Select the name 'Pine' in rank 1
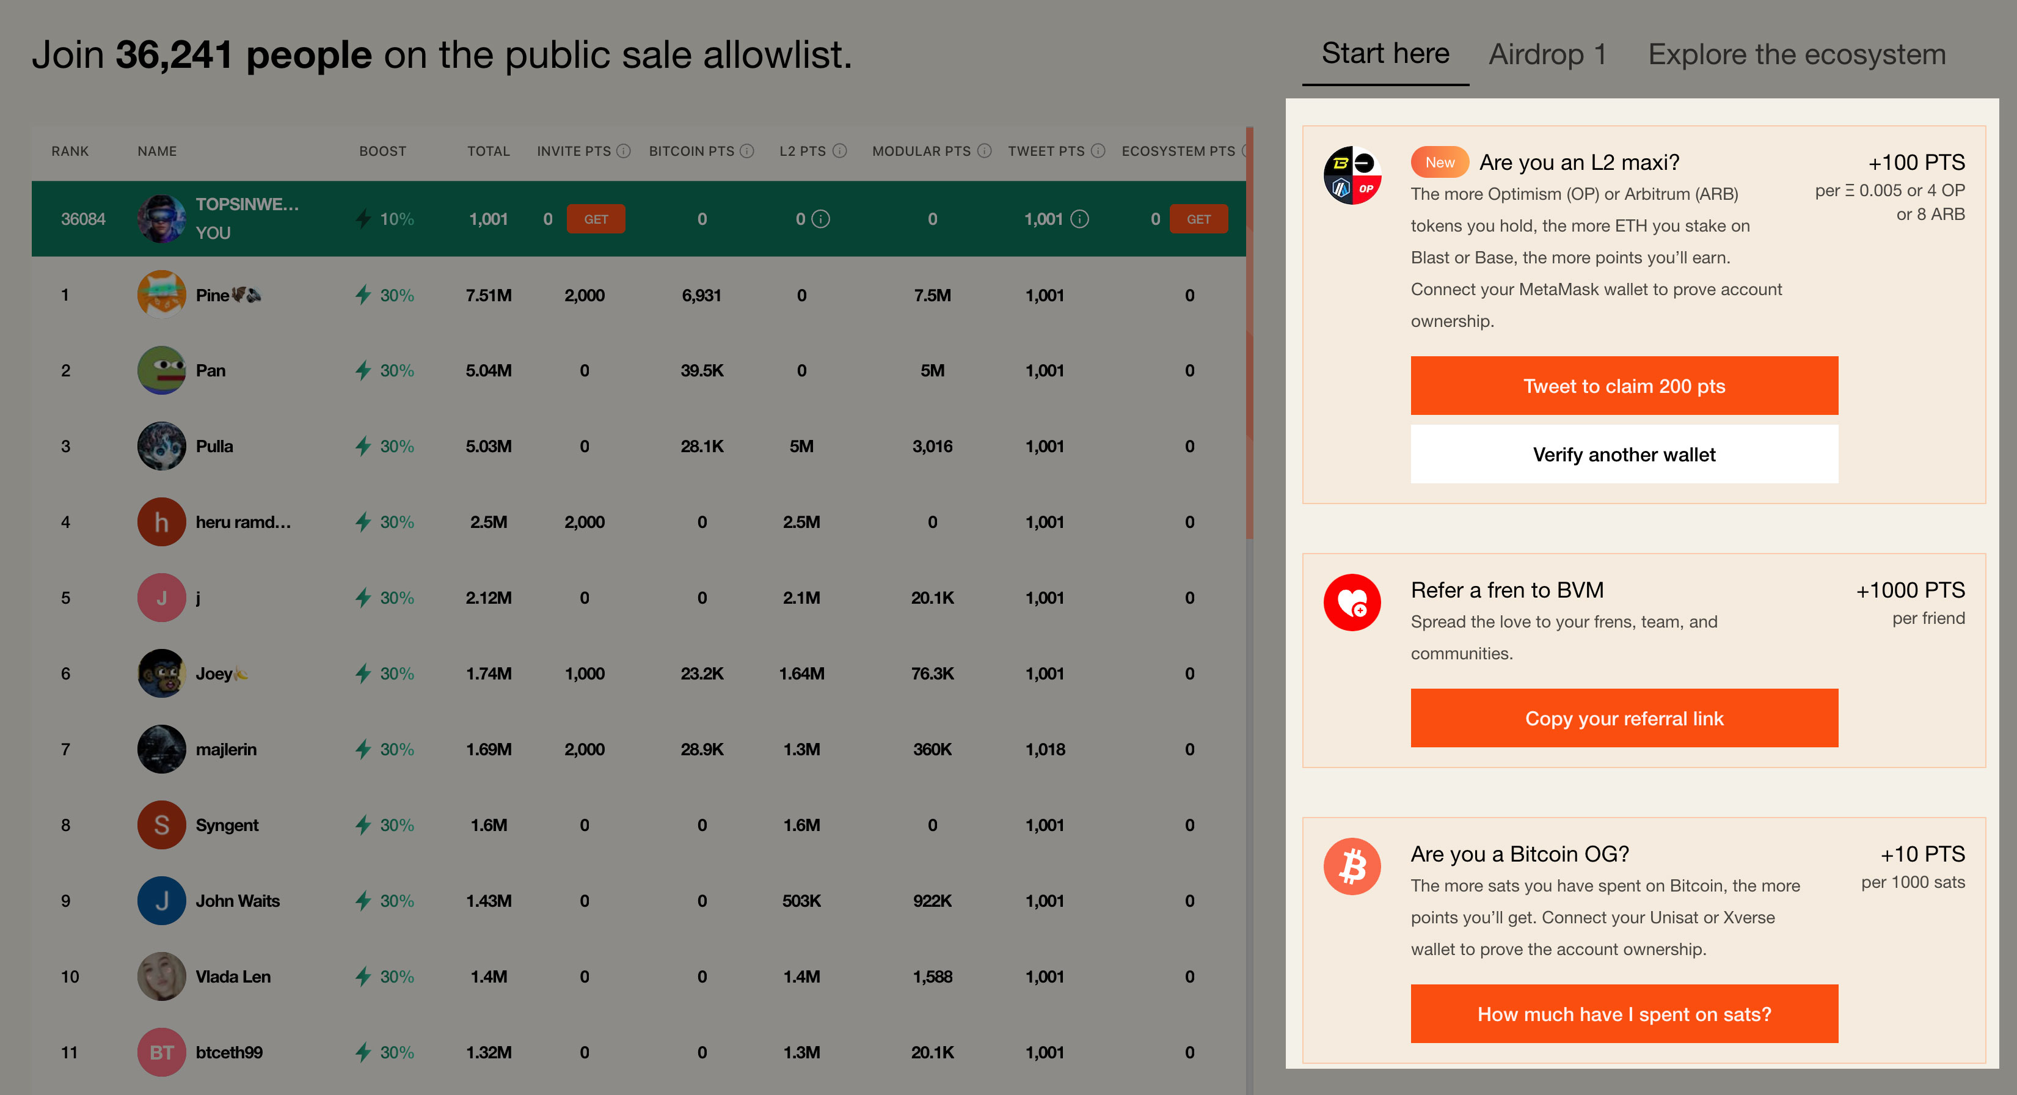The height and width of the screenshot is (1095, 2017). [212, 295]
